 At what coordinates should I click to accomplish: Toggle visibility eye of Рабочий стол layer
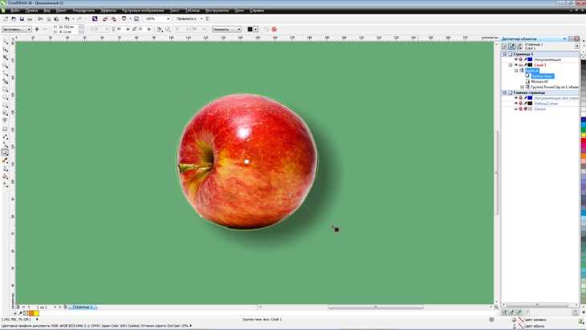(x=516, y=104)
